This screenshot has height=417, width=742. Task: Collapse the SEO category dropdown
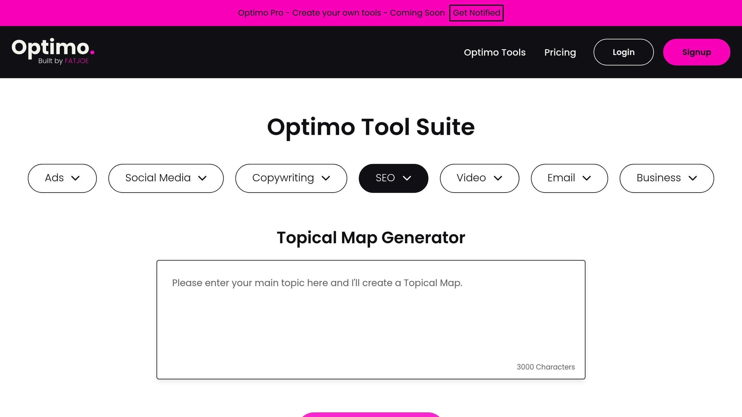click(x=407, y=178)
